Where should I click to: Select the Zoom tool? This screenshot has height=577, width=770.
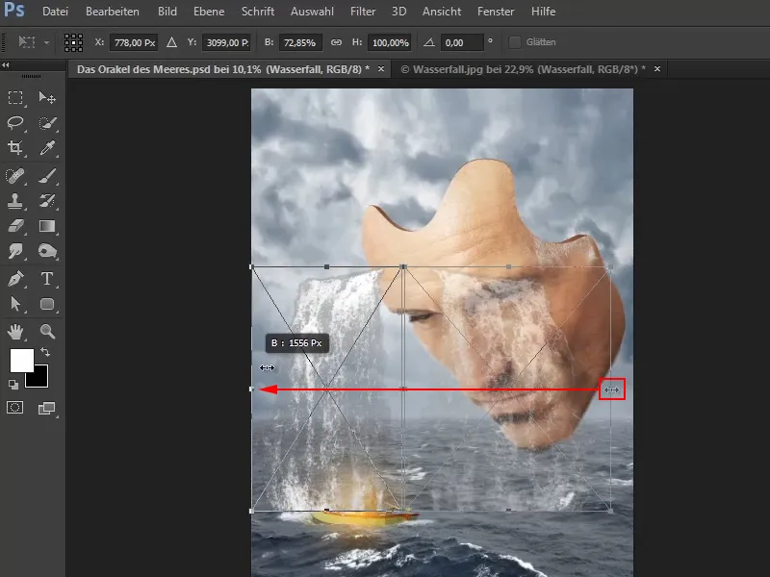(x=47, y=332)
